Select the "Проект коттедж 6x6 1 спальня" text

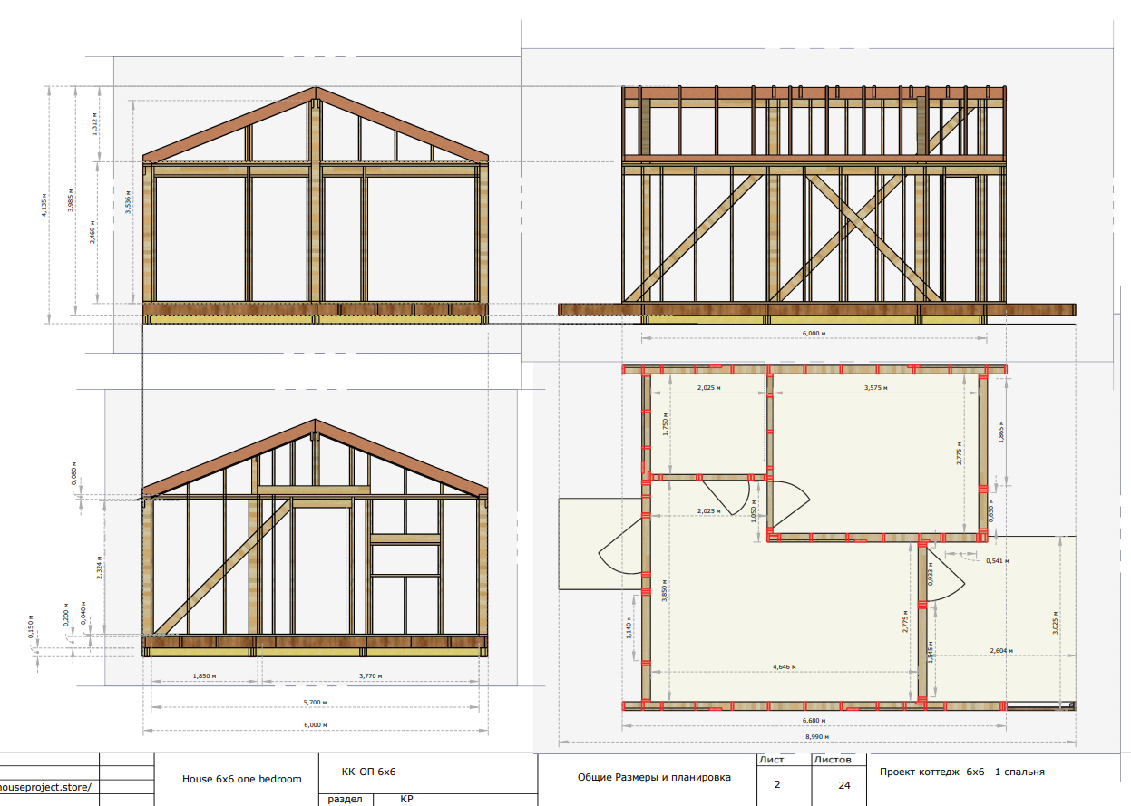962,772
